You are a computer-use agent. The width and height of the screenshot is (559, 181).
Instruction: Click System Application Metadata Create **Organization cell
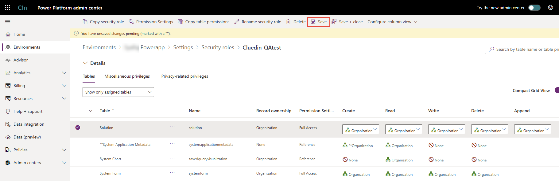pyautogui.click(x=358, y=146)
